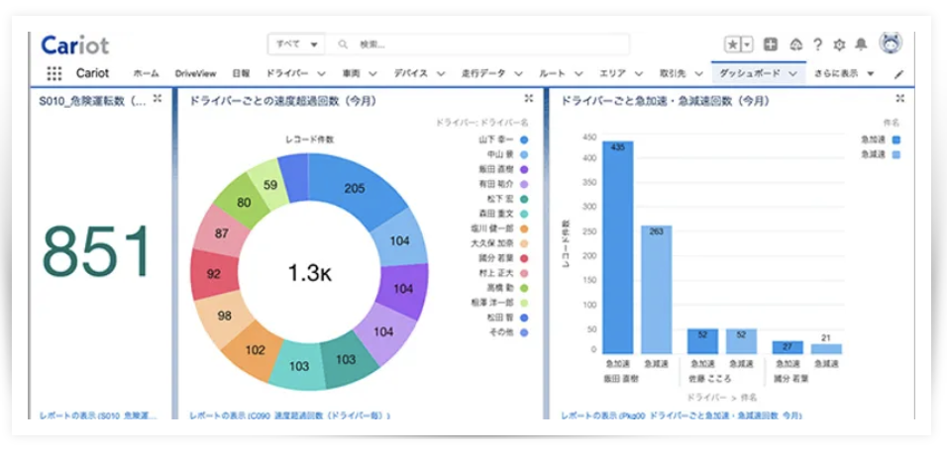
Task: Open the App Launcher grid icon
Action: (x=54, y=73)
